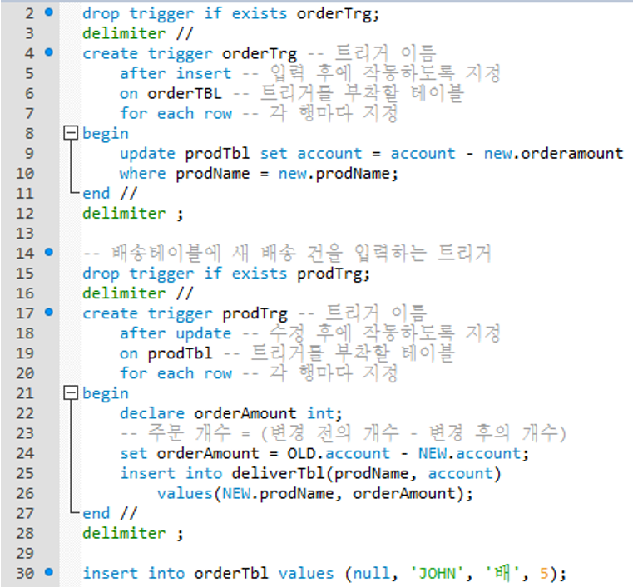
Task: Click the statement marker dot on line 30
Action: (49, 572)
